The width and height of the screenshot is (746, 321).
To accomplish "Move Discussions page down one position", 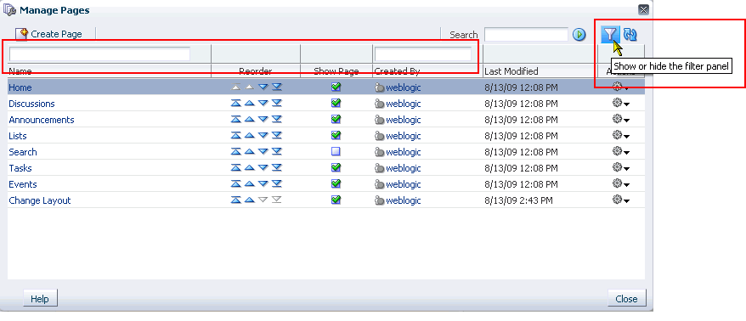I will tap(263, 104).
